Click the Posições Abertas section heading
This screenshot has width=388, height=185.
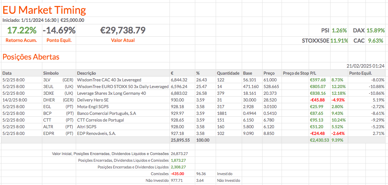tap(31, 57)
